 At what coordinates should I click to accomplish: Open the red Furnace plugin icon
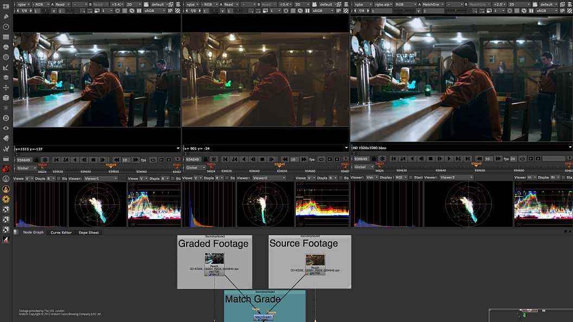[x=6, y=169]
